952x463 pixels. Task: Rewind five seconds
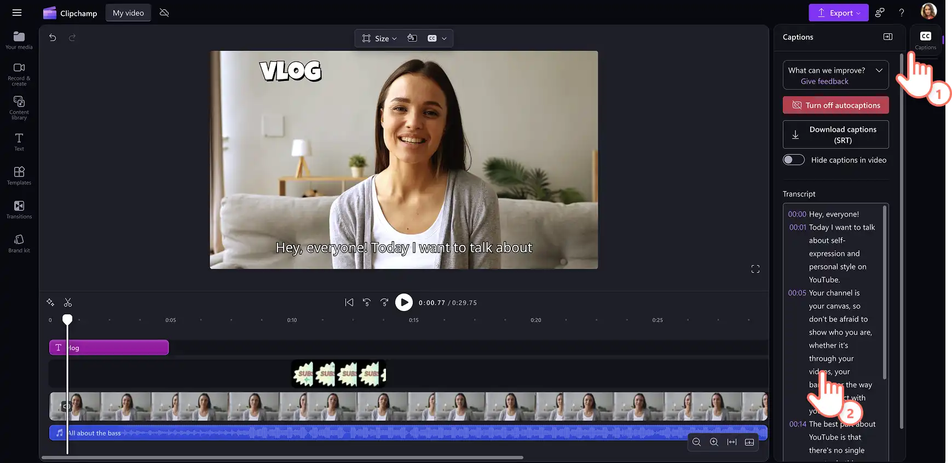[x=367, y=302]
